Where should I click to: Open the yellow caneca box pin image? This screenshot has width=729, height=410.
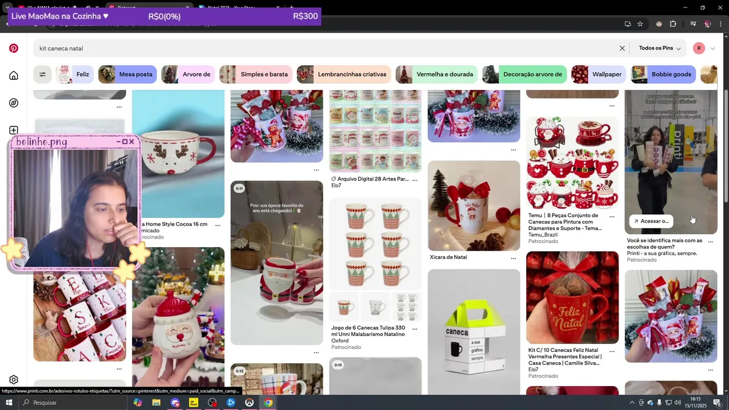pyautogui.click(x=474, y=331)
